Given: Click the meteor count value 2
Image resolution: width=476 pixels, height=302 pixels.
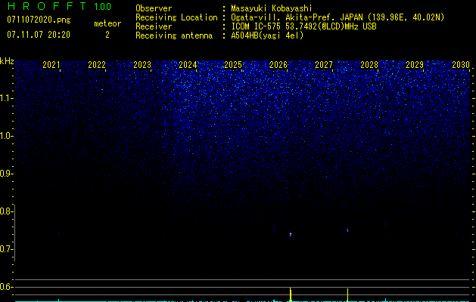Looking at the screenshot, I should click(x=107, y=35).
